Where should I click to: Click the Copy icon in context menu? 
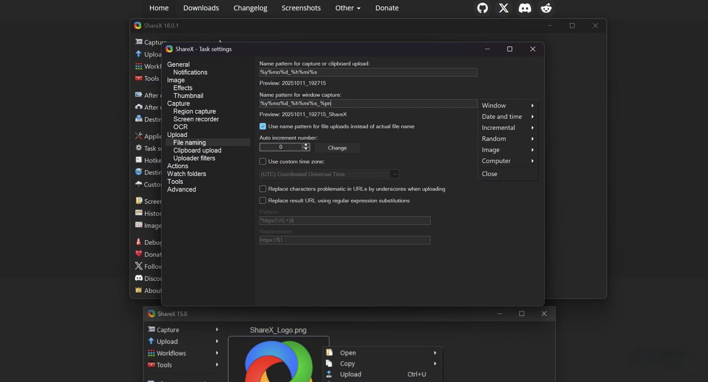point(329,363)
